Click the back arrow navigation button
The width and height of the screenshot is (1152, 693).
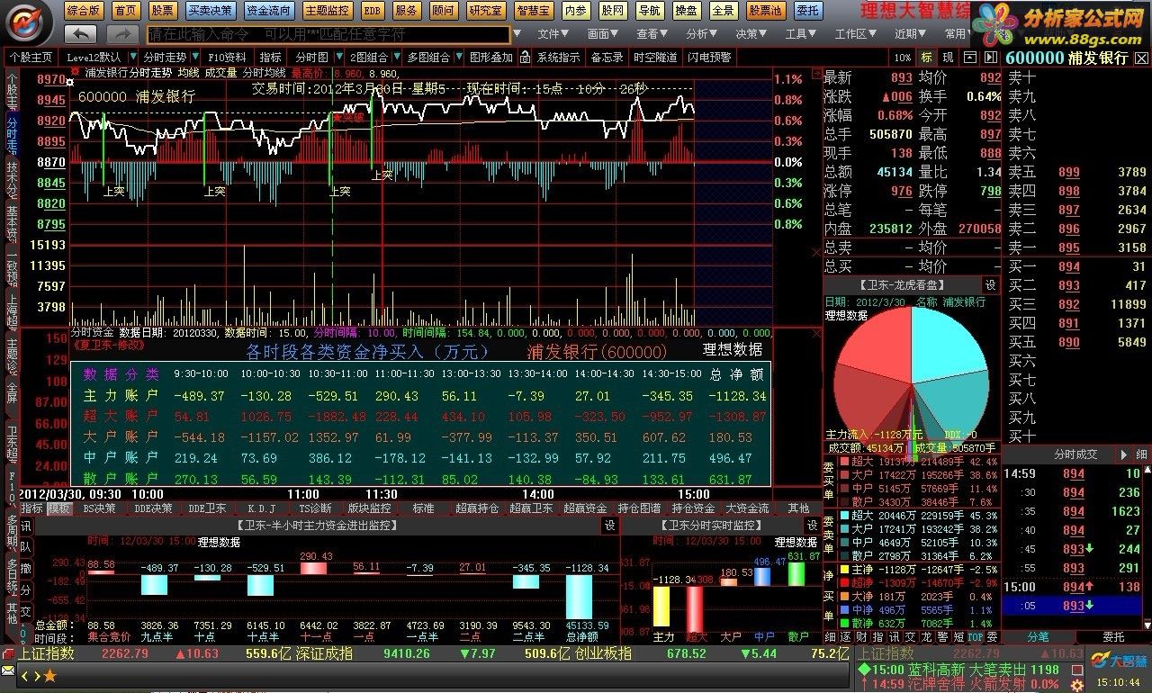tap(81, 34)
